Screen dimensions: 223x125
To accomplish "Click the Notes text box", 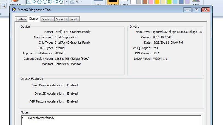I will 111,120.
